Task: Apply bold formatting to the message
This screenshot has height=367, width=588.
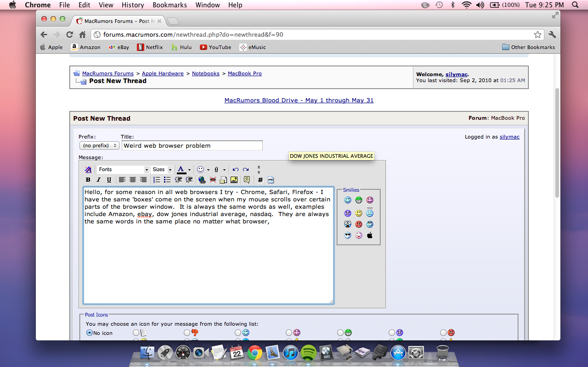Action: pos(88,180)
